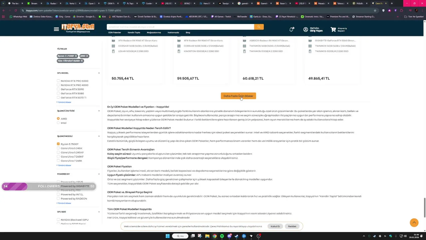
Task: Tick the Core Ultra 7 265KF checkbox
Action: [x=58, y=157]
